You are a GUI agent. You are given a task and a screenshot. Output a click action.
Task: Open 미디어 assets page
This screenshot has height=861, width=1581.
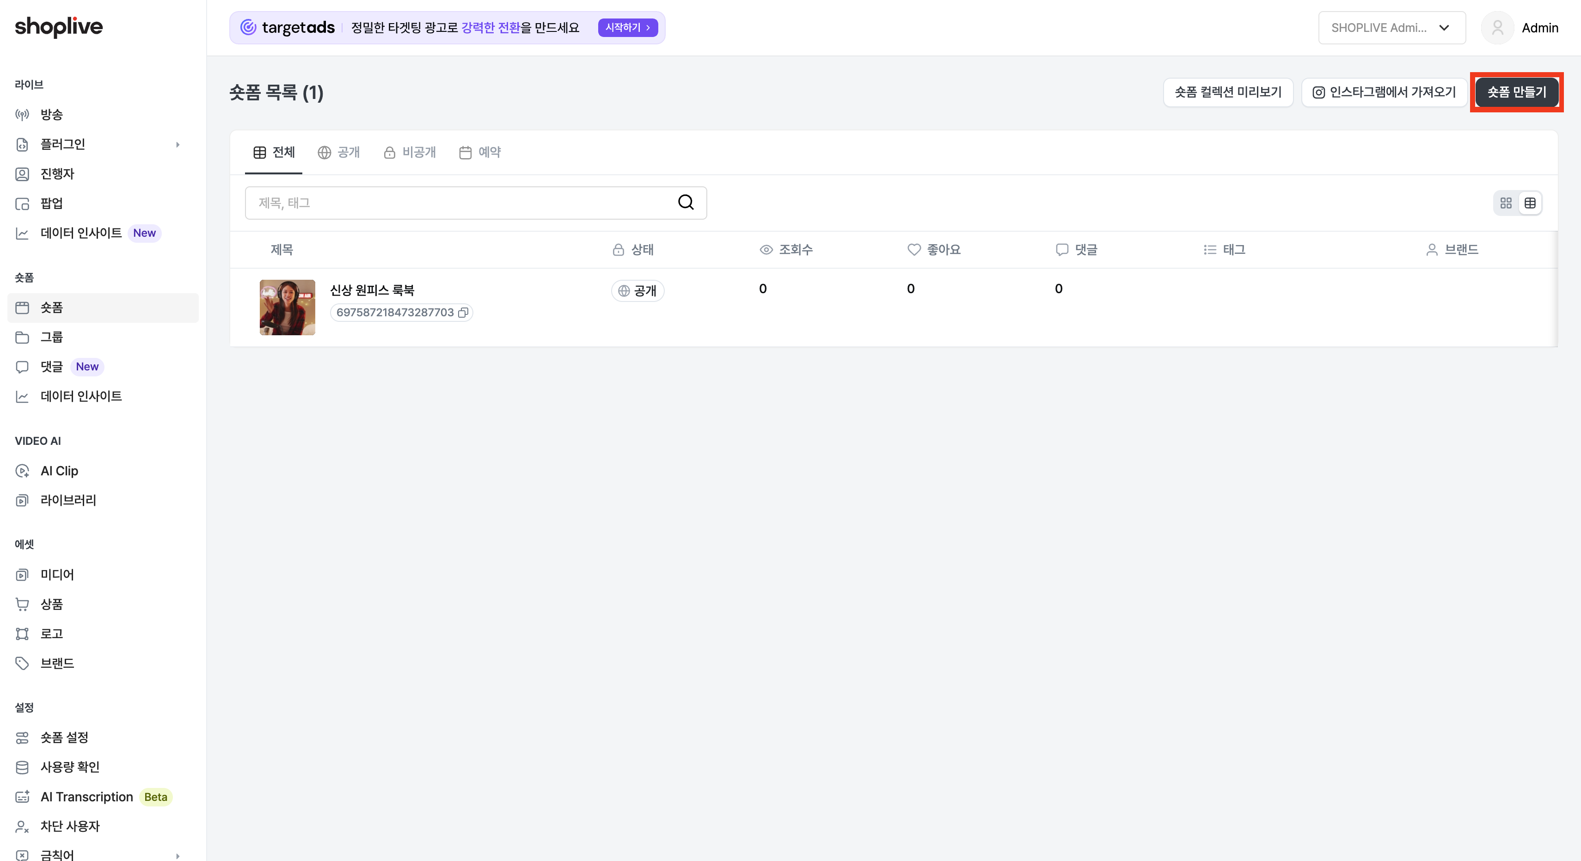(x=103, y=574)
